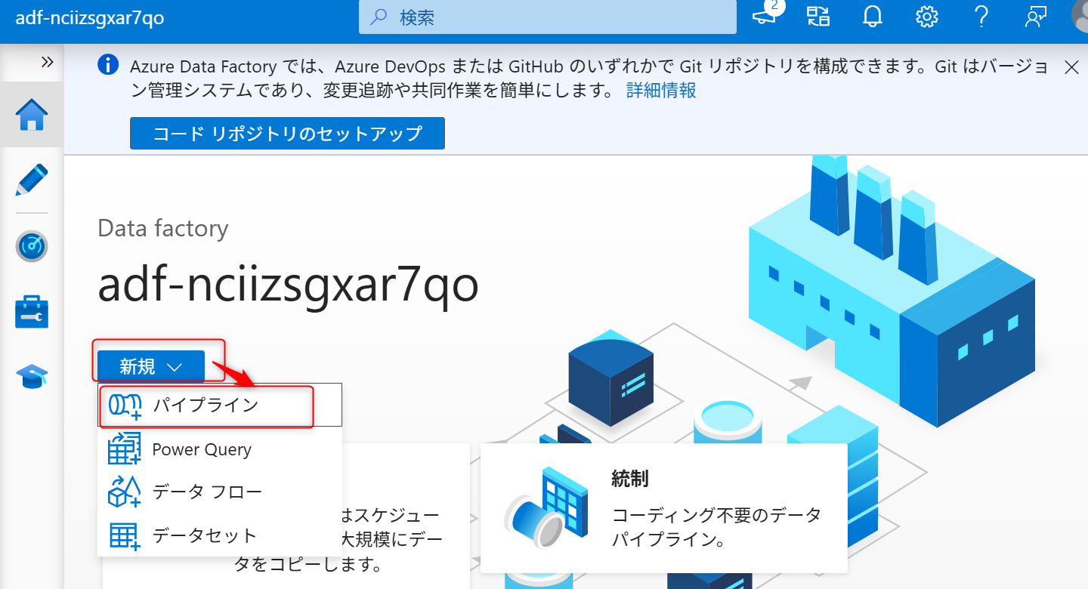Open the Manage toolbox icon
1088x589 pixels.
pos(32,311)
